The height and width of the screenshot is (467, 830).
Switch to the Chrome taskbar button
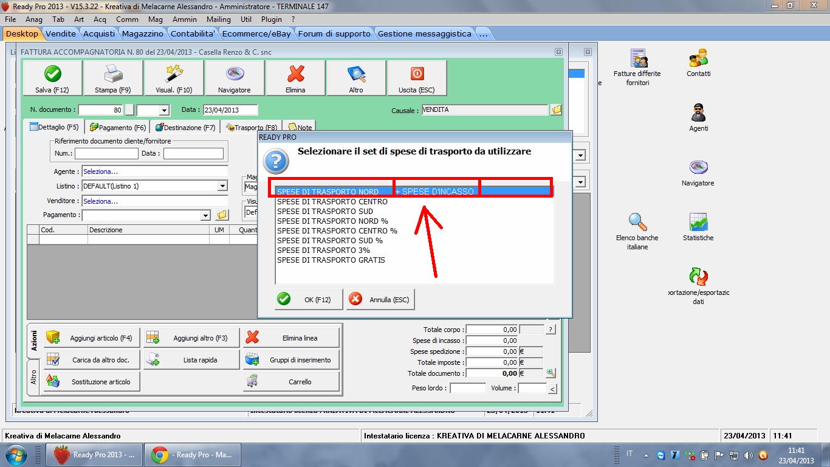tap(193, 455)
